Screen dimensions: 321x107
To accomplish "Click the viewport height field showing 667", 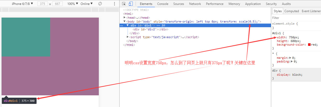I will tap(57, 4).
